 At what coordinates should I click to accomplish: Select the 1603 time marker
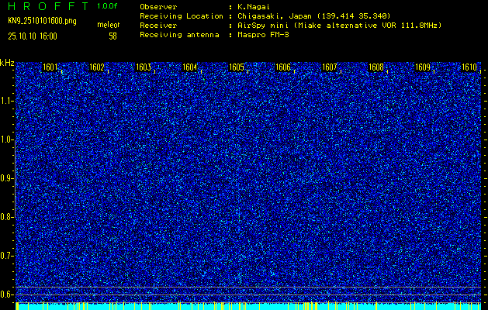tap(144, 67)
